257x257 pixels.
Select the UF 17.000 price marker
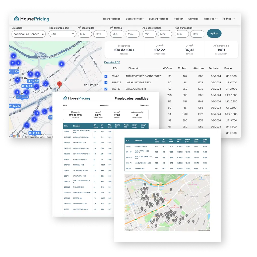(28, 86)
